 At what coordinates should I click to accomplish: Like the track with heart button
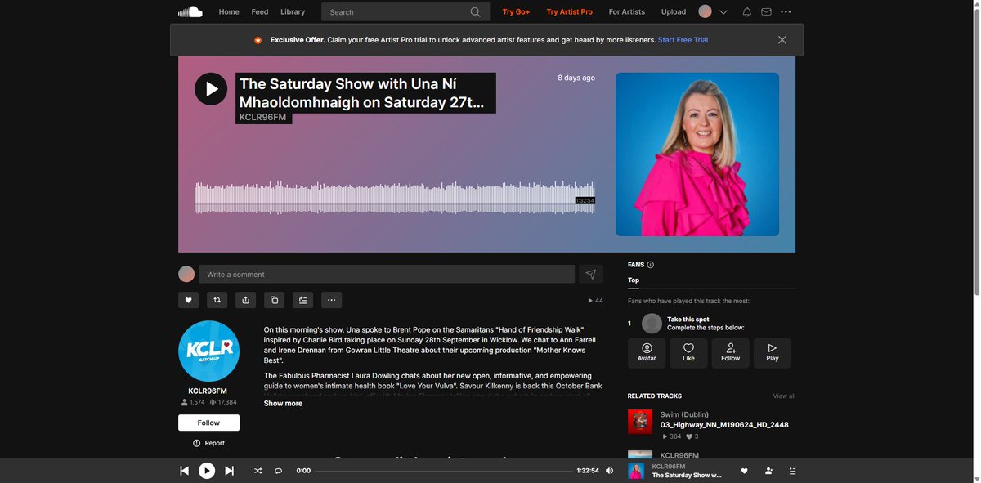pyautogui.click(x=188, y=300)
